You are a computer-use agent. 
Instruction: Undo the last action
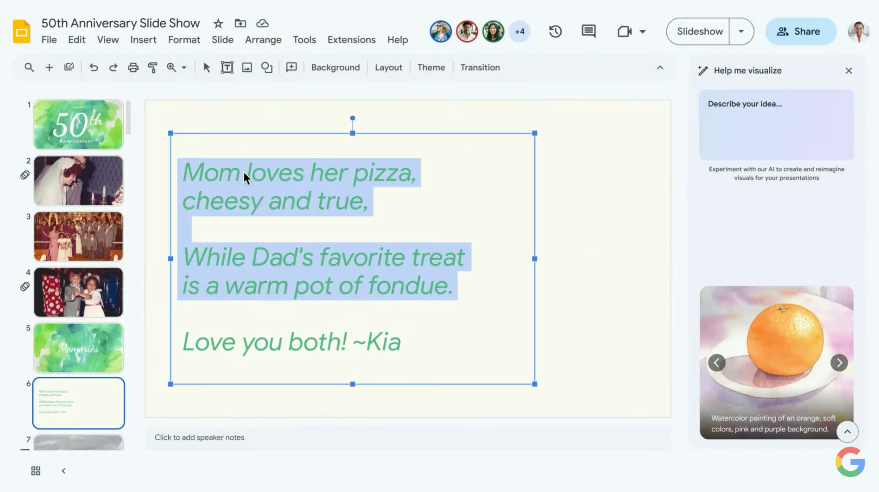(x=94, y=68)
